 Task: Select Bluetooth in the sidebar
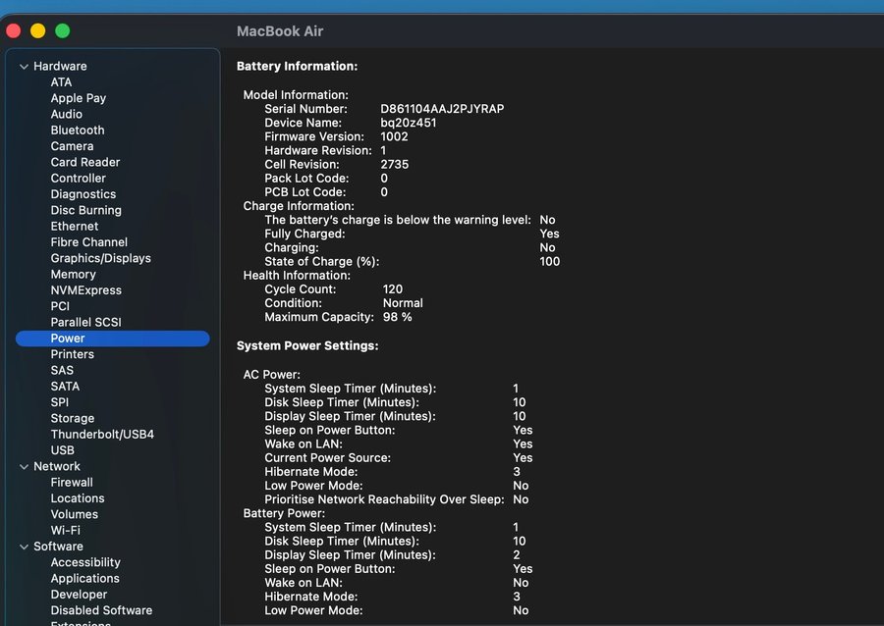pos(78,130)
